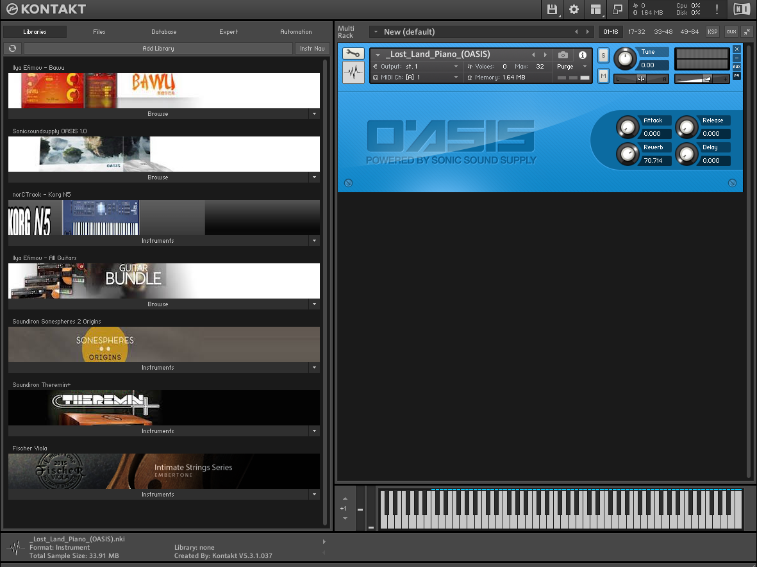This screenshot has height=567, width=757.
Task: Open the Bawu library options dropdown arrow
Action: [x=314, y=114]
